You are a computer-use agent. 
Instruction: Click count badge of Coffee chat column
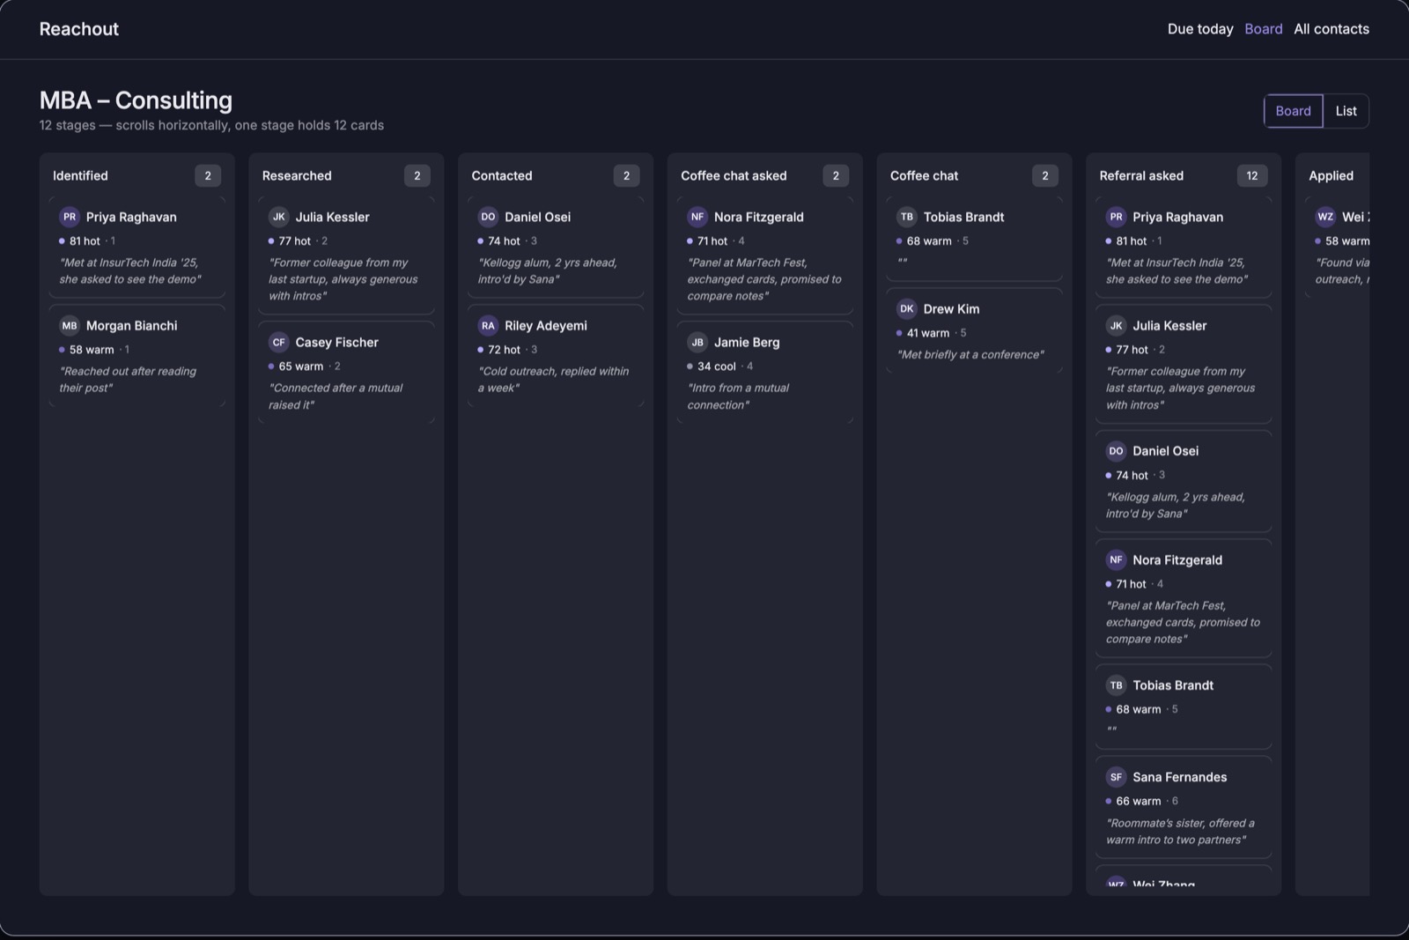pos(1045,175)
